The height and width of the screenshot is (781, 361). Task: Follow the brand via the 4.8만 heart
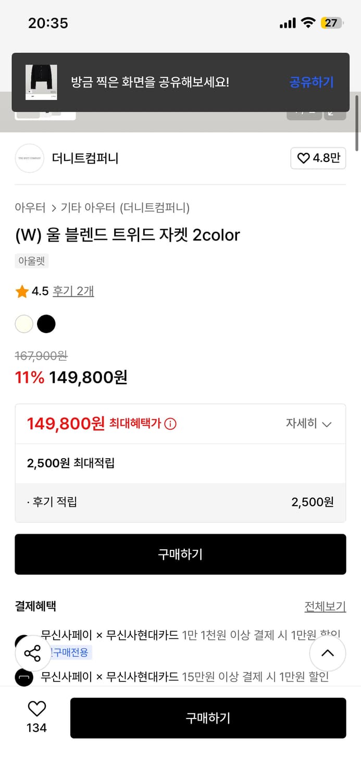point(318,158)
